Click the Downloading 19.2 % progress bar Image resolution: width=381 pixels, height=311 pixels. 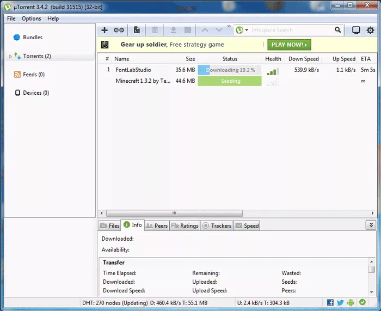point(230,70)
